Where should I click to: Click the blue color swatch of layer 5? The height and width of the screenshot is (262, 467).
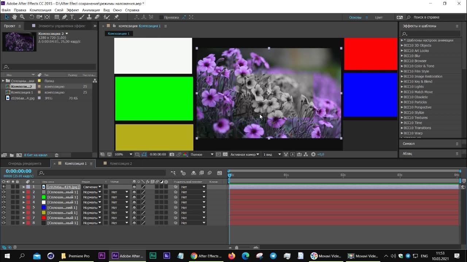(x=44, y=207)
